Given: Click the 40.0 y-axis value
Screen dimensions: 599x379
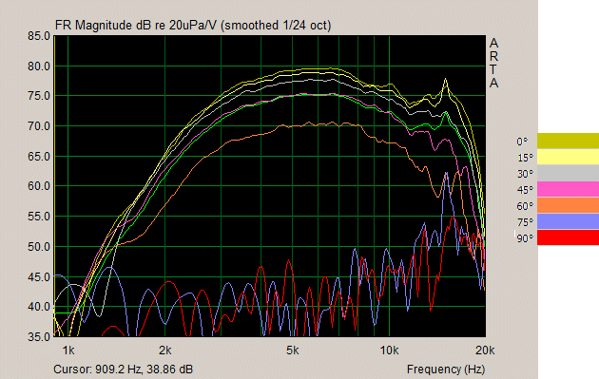Looking at the screenshot, I should (x=39, y=307).
